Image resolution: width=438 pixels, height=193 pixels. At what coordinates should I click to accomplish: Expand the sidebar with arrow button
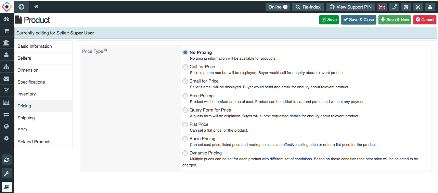coord(21,7)
